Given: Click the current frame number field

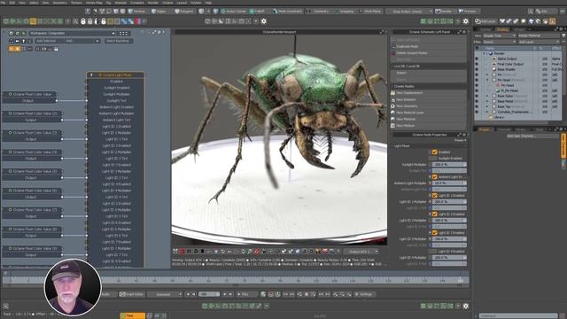Looking at the screenshot, I should pos(209,294).
